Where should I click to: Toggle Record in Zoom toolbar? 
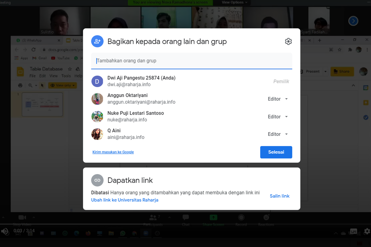coord(241,220)
